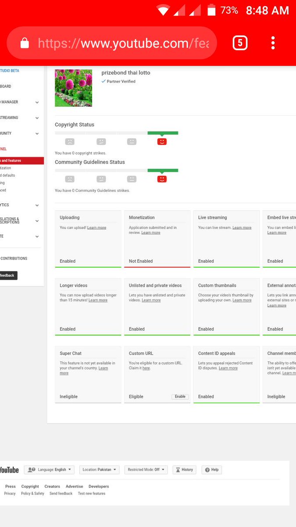Click the green segment of Copyright Status bar
This screenshot has width=296, height=527.
pyautogui.click(x=163, y=133)
